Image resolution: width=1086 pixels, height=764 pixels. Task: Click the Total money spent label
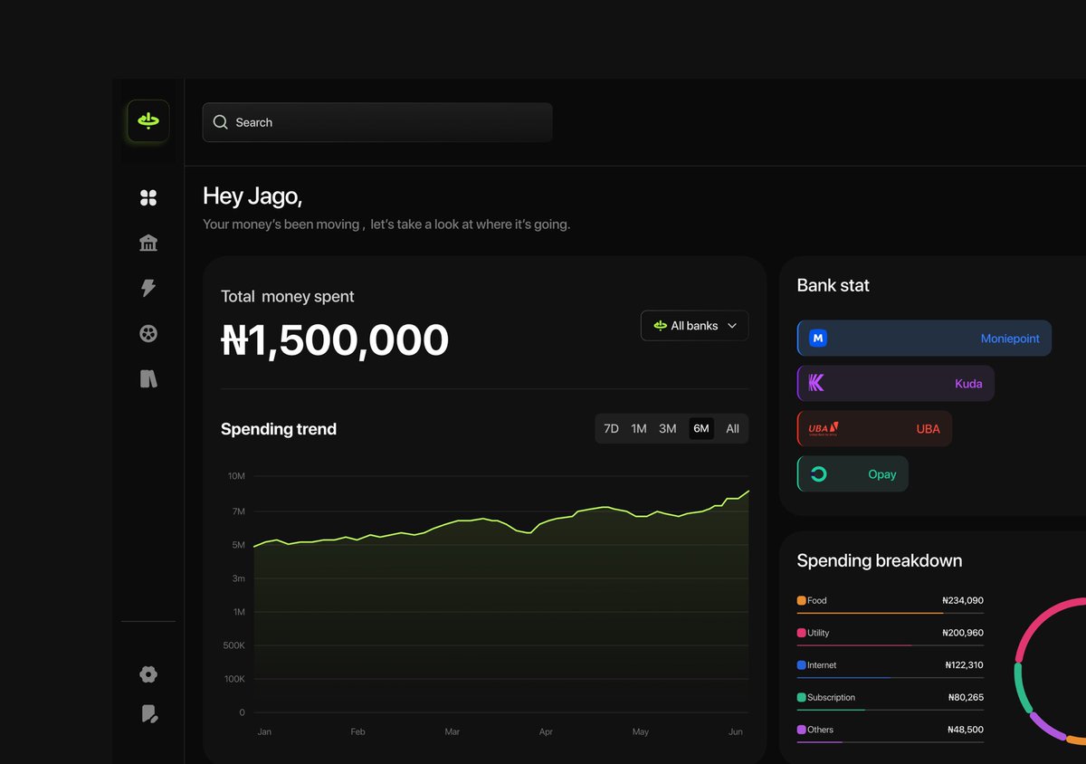pyautogui.click(x=288, y=296)
